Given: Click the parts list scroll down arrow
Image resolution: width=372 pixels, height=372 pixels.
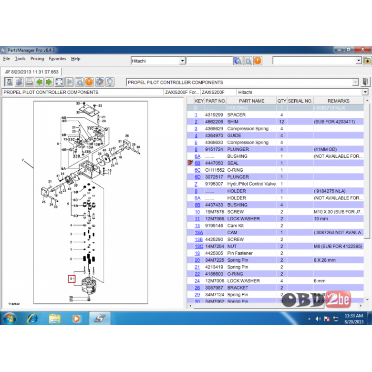Looking at the screenshot, I should coord(367,300).
